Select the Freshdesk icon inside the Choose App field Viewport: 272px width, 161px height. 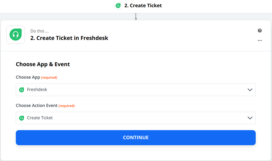pos(22,90)
